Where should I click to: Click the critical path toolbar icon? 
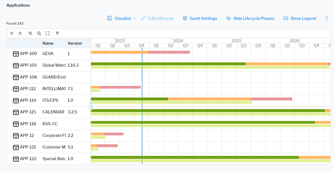pos(57,33)
